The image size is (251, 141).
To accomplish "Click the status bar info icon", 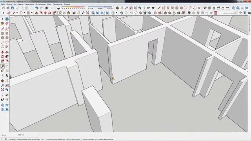I will tap(5, 139).
